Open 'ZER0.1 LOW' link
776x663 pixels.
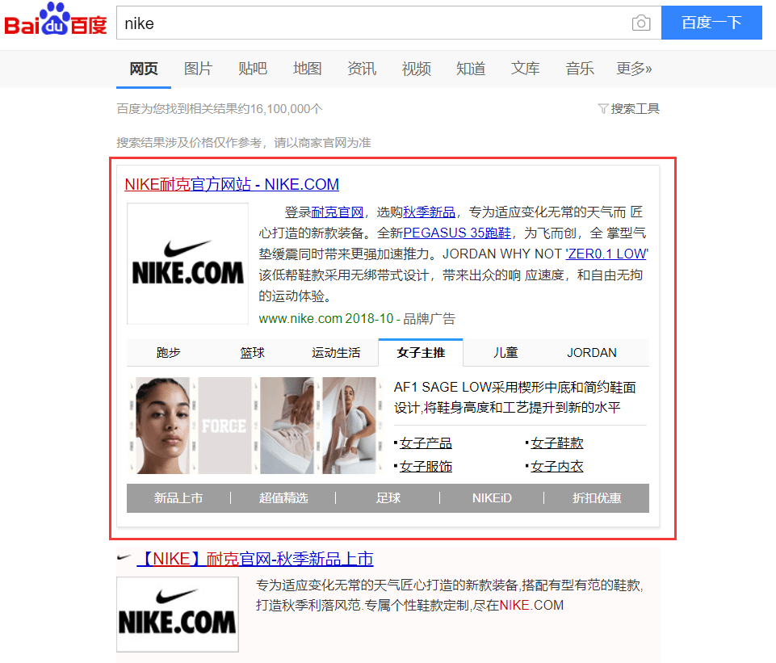coord(606,254)
